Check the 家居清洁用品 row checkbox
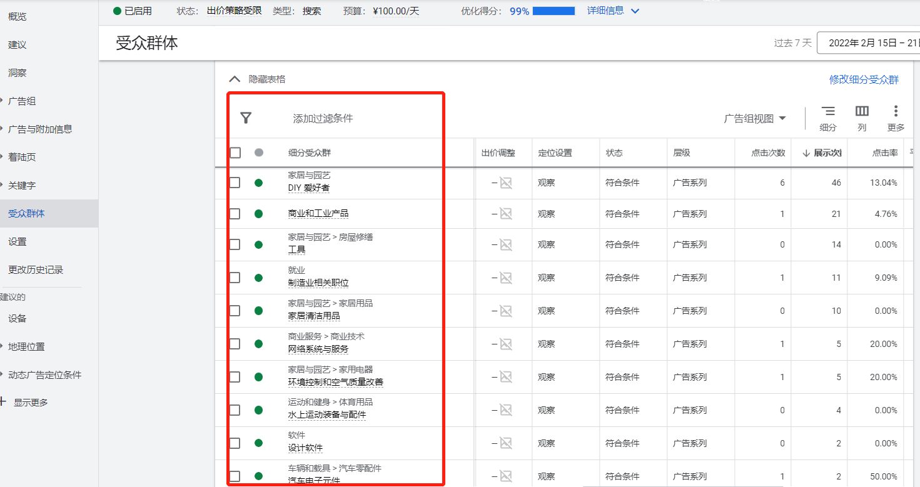This screenshot has height=487, width=920. 235,311
